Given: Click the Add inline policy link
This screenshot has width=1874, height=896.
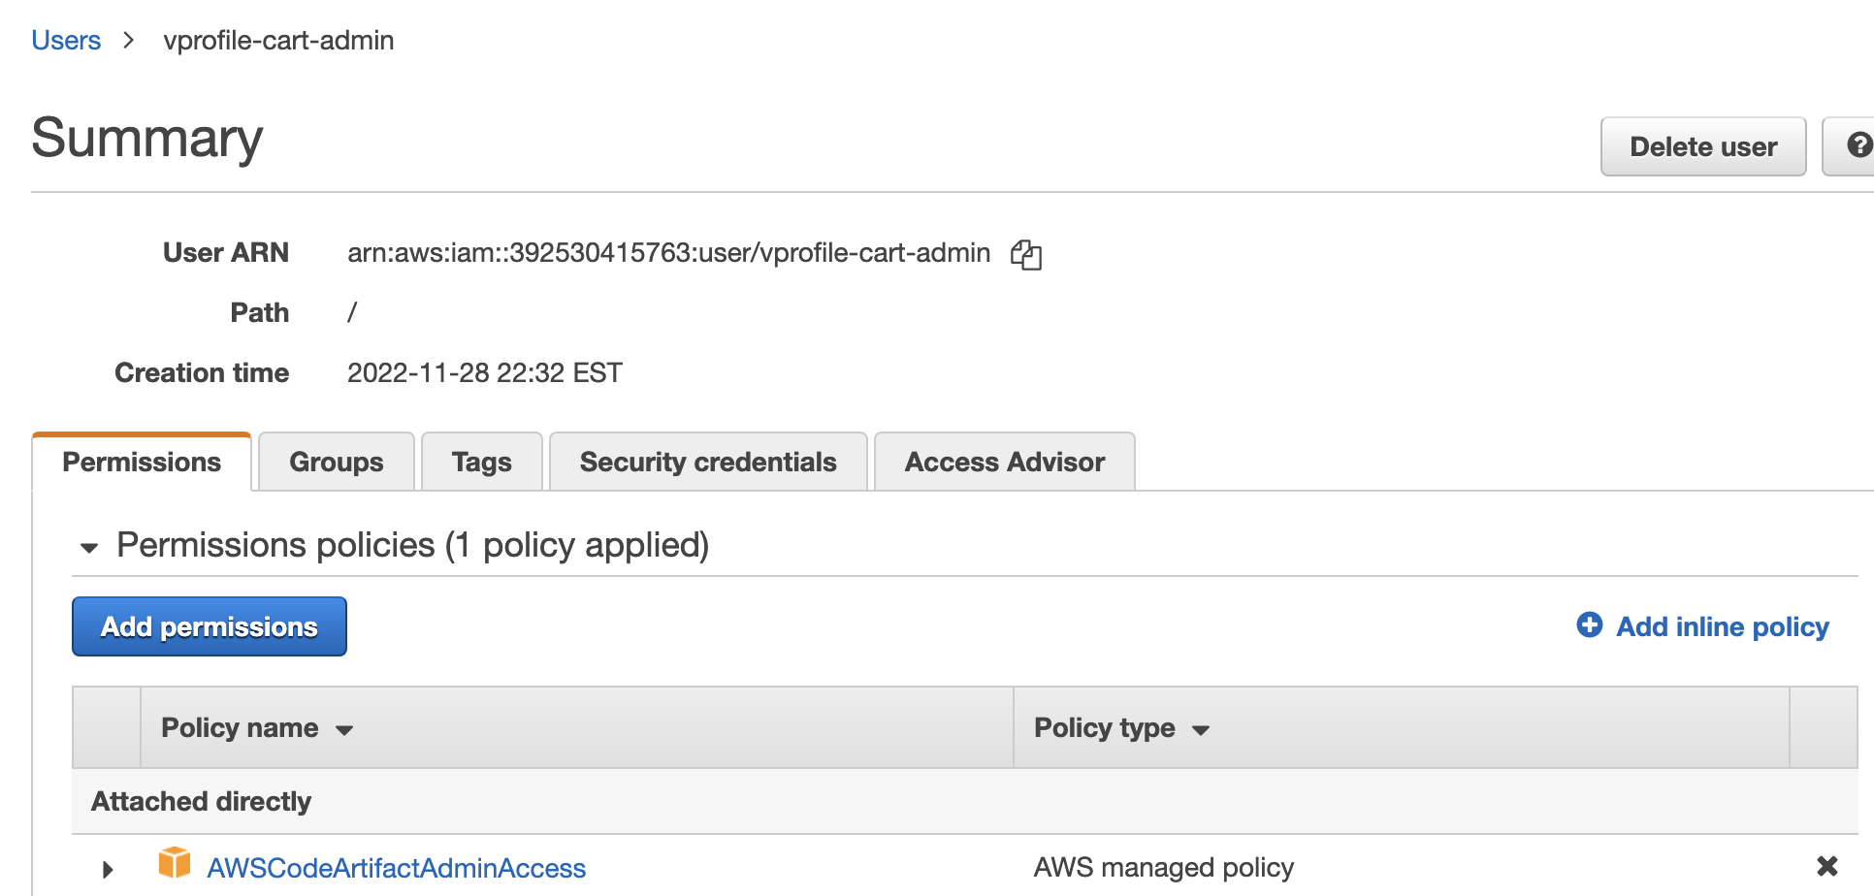Looking at the screenshot, I should tap(1723, 626).
